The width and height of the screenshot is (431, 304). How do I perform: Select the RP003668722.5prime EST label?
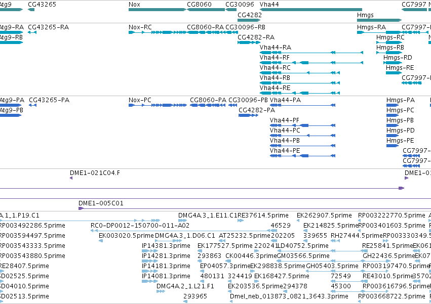click(x=391, y=296)
